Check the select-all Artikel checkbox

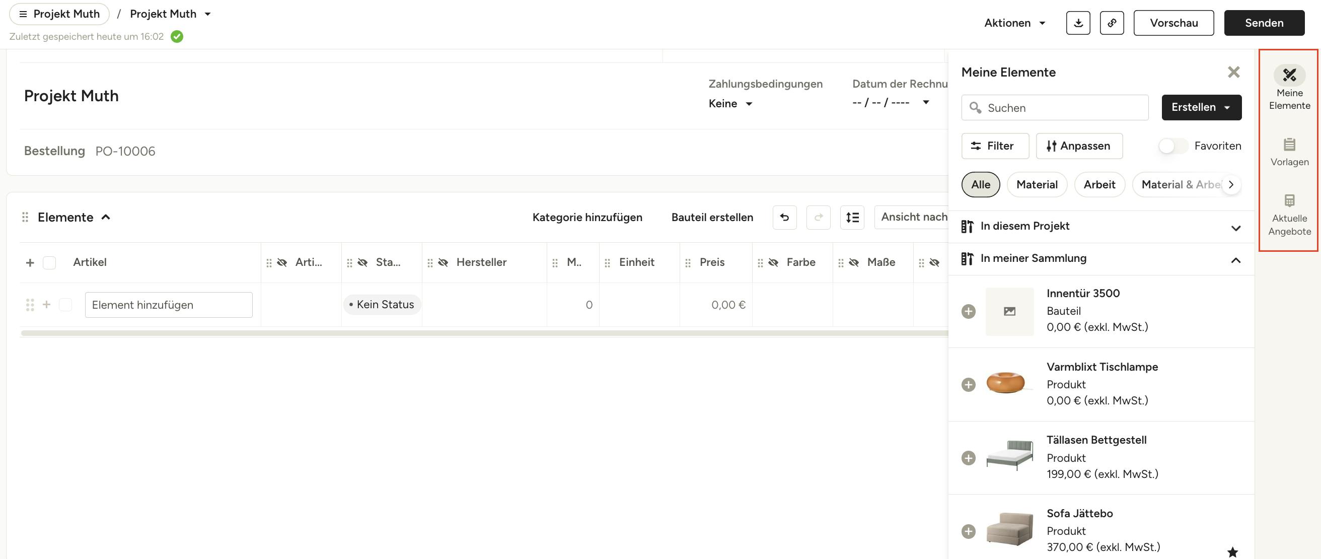tap(49, 262)
